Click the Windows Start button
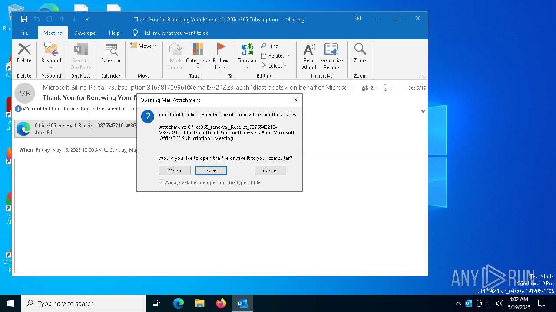This screenshot has height=312, width=556. coord(10,303)
